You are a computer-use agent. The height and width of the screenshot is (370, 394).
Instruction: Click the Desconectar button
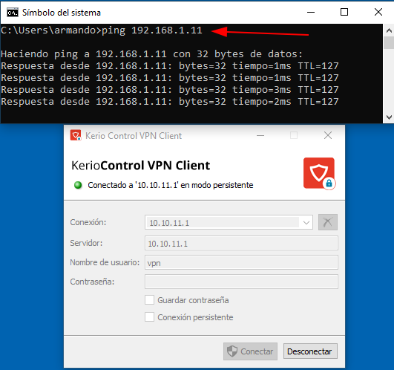tap(310, 351)
